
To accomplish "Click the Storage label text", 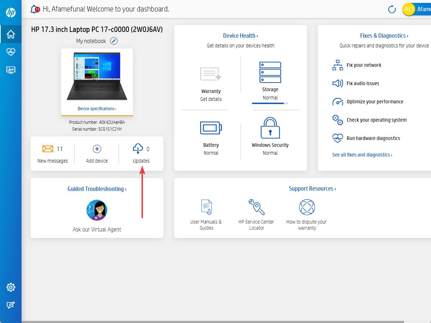I will [270, 89].
